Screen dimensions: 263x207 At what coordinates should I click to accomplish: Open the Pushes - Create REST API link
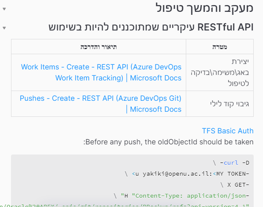(101, 104)
